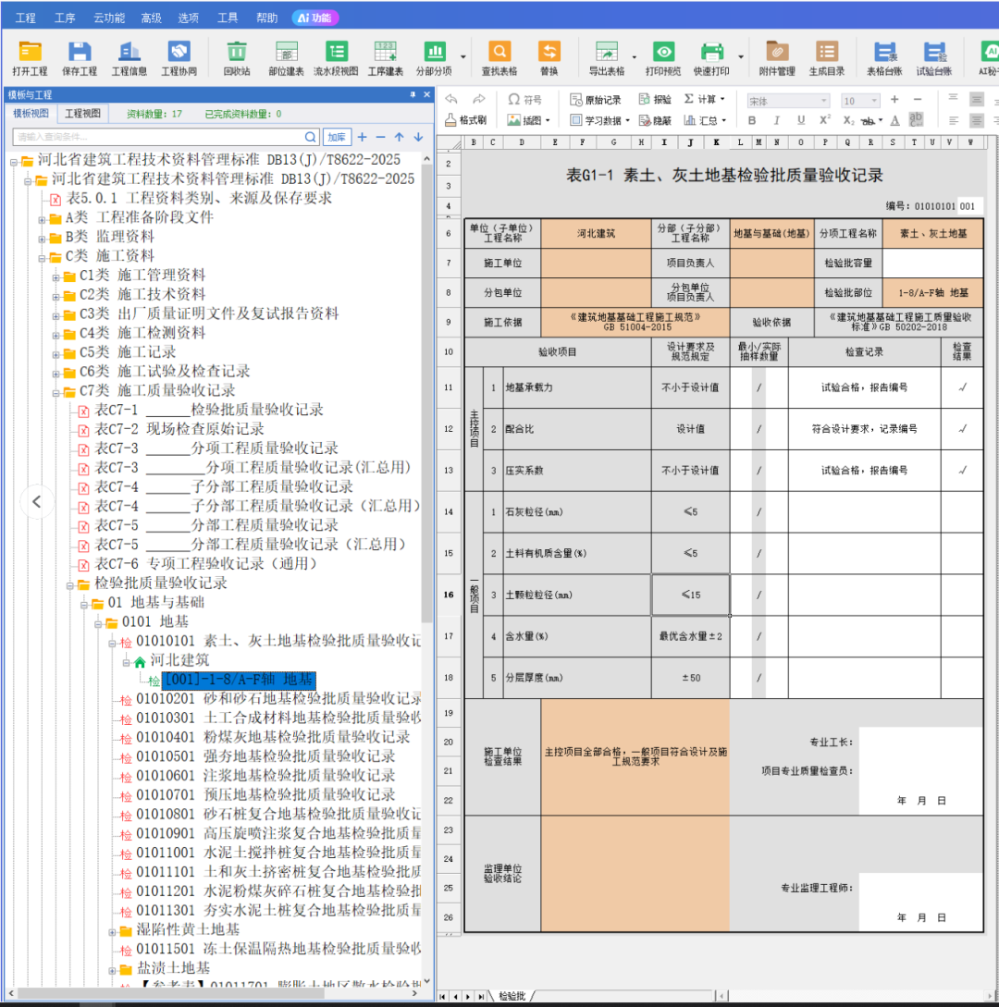
Task: Open the 云功能 menu
Action: point(108,18)
